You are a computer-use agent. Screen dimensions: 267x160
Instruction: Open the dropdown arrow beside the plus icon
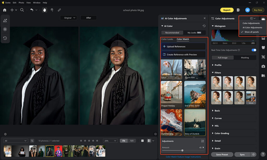point(16,10)
